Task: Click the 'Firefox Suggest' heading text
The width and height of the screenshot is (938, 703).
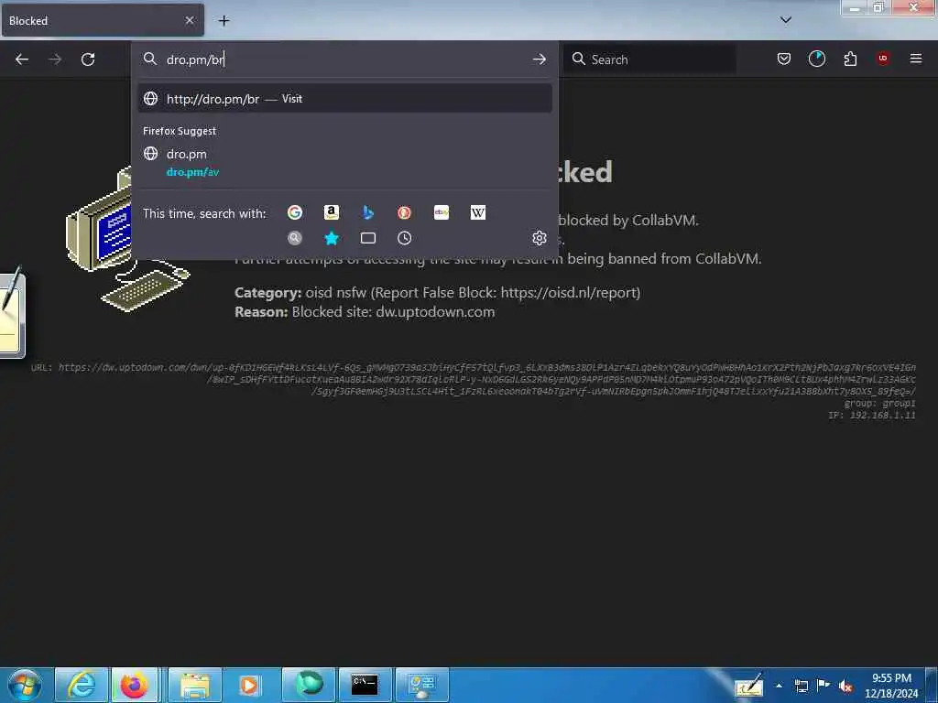Action: coord(180,131)
